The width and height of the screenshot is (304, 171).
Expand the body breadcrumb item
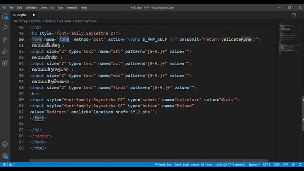[x=50, y=21]
